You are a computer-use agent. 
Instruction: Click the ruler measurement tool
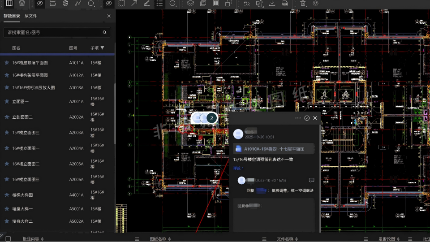pyautogui.click(x=53, y=3)
